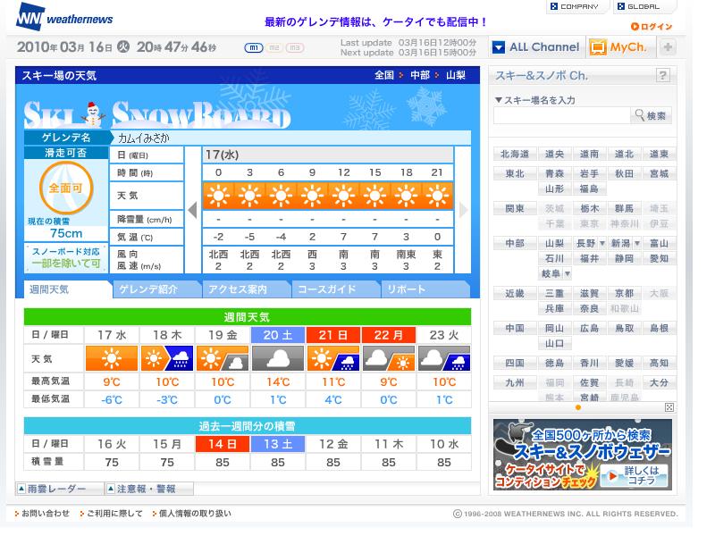This screenshot has height=536, width=715.
Task: Select 北海道 region button
Action: (515, 154)
